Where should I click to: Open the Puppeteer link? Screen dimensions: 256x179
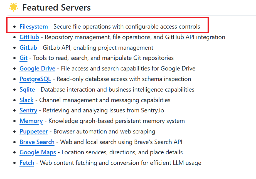pyautogui.click(x=34, y=132)
